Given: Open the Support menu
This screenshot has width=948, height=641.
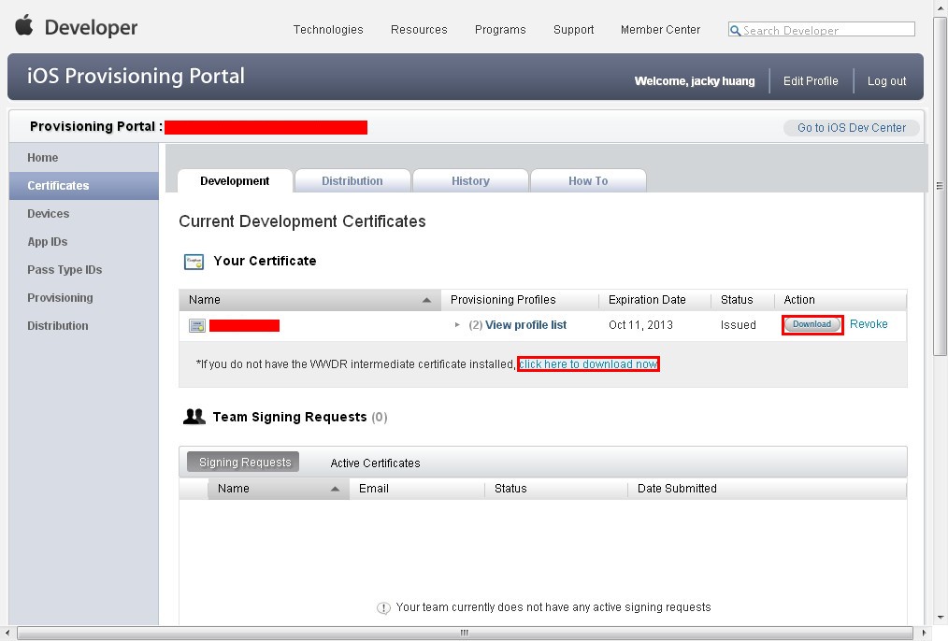Looking at the screenshot, I should pos(573,30).
